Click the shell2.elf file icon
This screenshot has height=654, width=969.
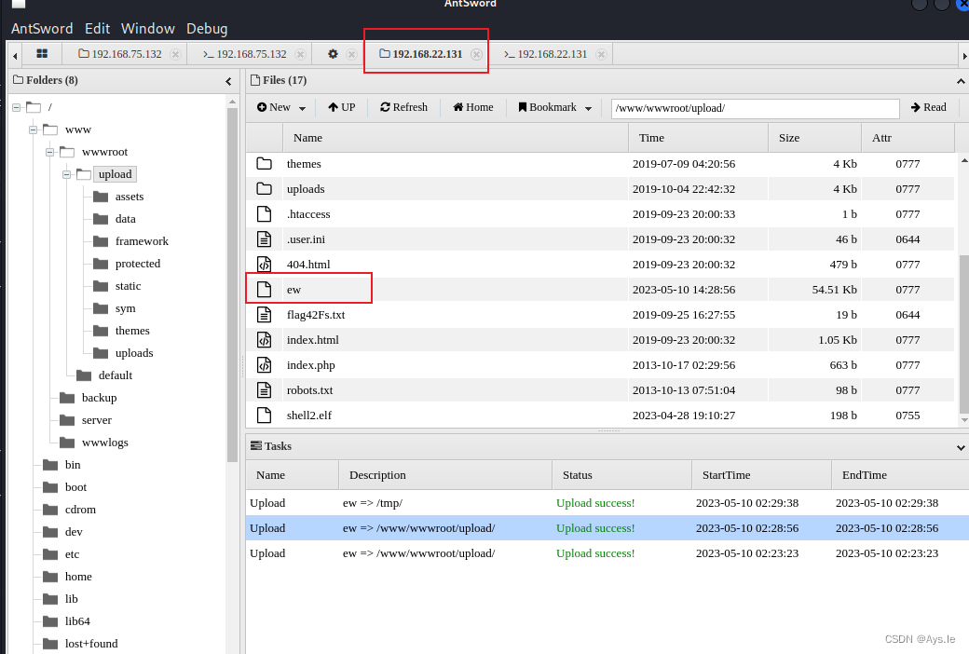click(264, 416)
